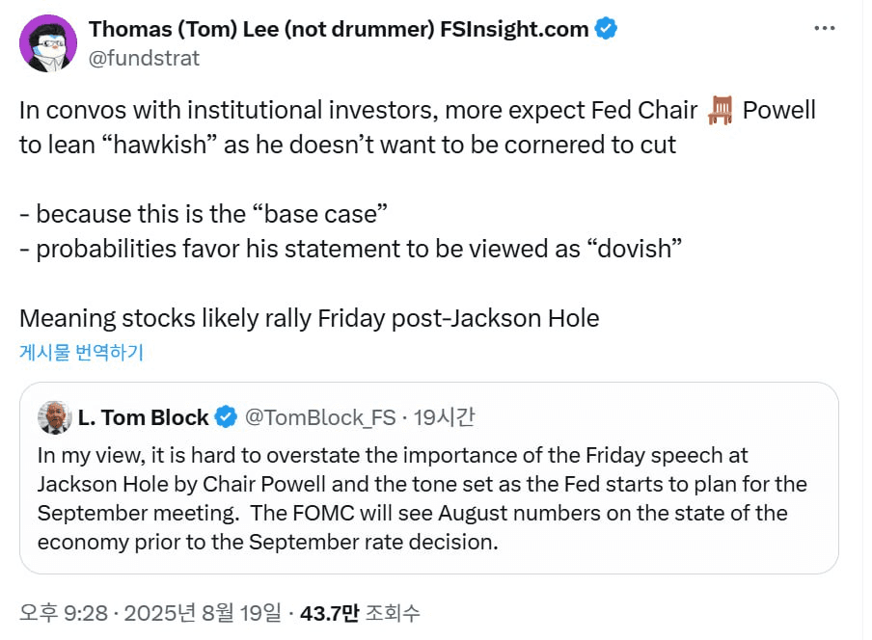
Task: Click the L. Tom Block name in quote
Action: click(144, 417)
